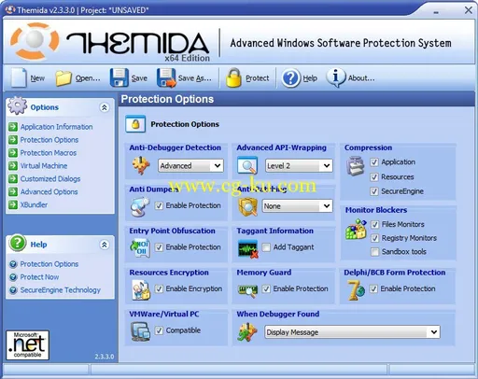This screenshot has height=379, width=478.
Task: Click the Compression printer-like icon
Action: click(x=356, y=166)
